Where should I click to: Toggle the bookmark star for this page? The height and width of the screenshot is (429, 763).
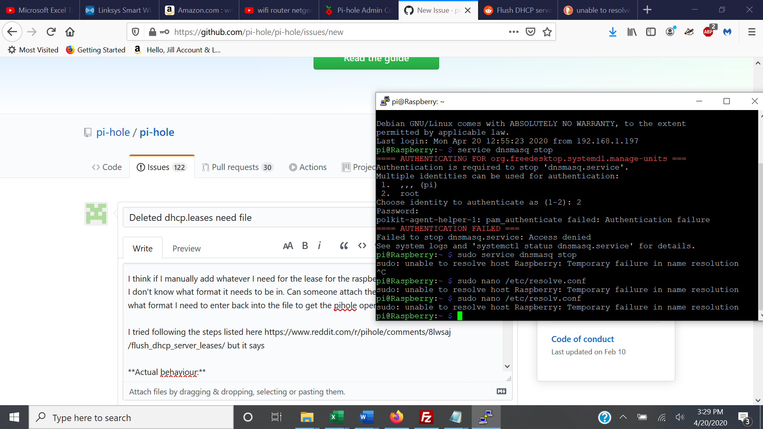[547, 32]
